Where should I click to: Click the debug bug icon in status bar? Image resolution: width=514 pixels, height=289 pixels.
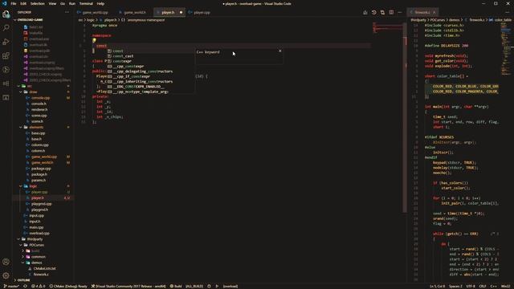click(x=209, y=287)
